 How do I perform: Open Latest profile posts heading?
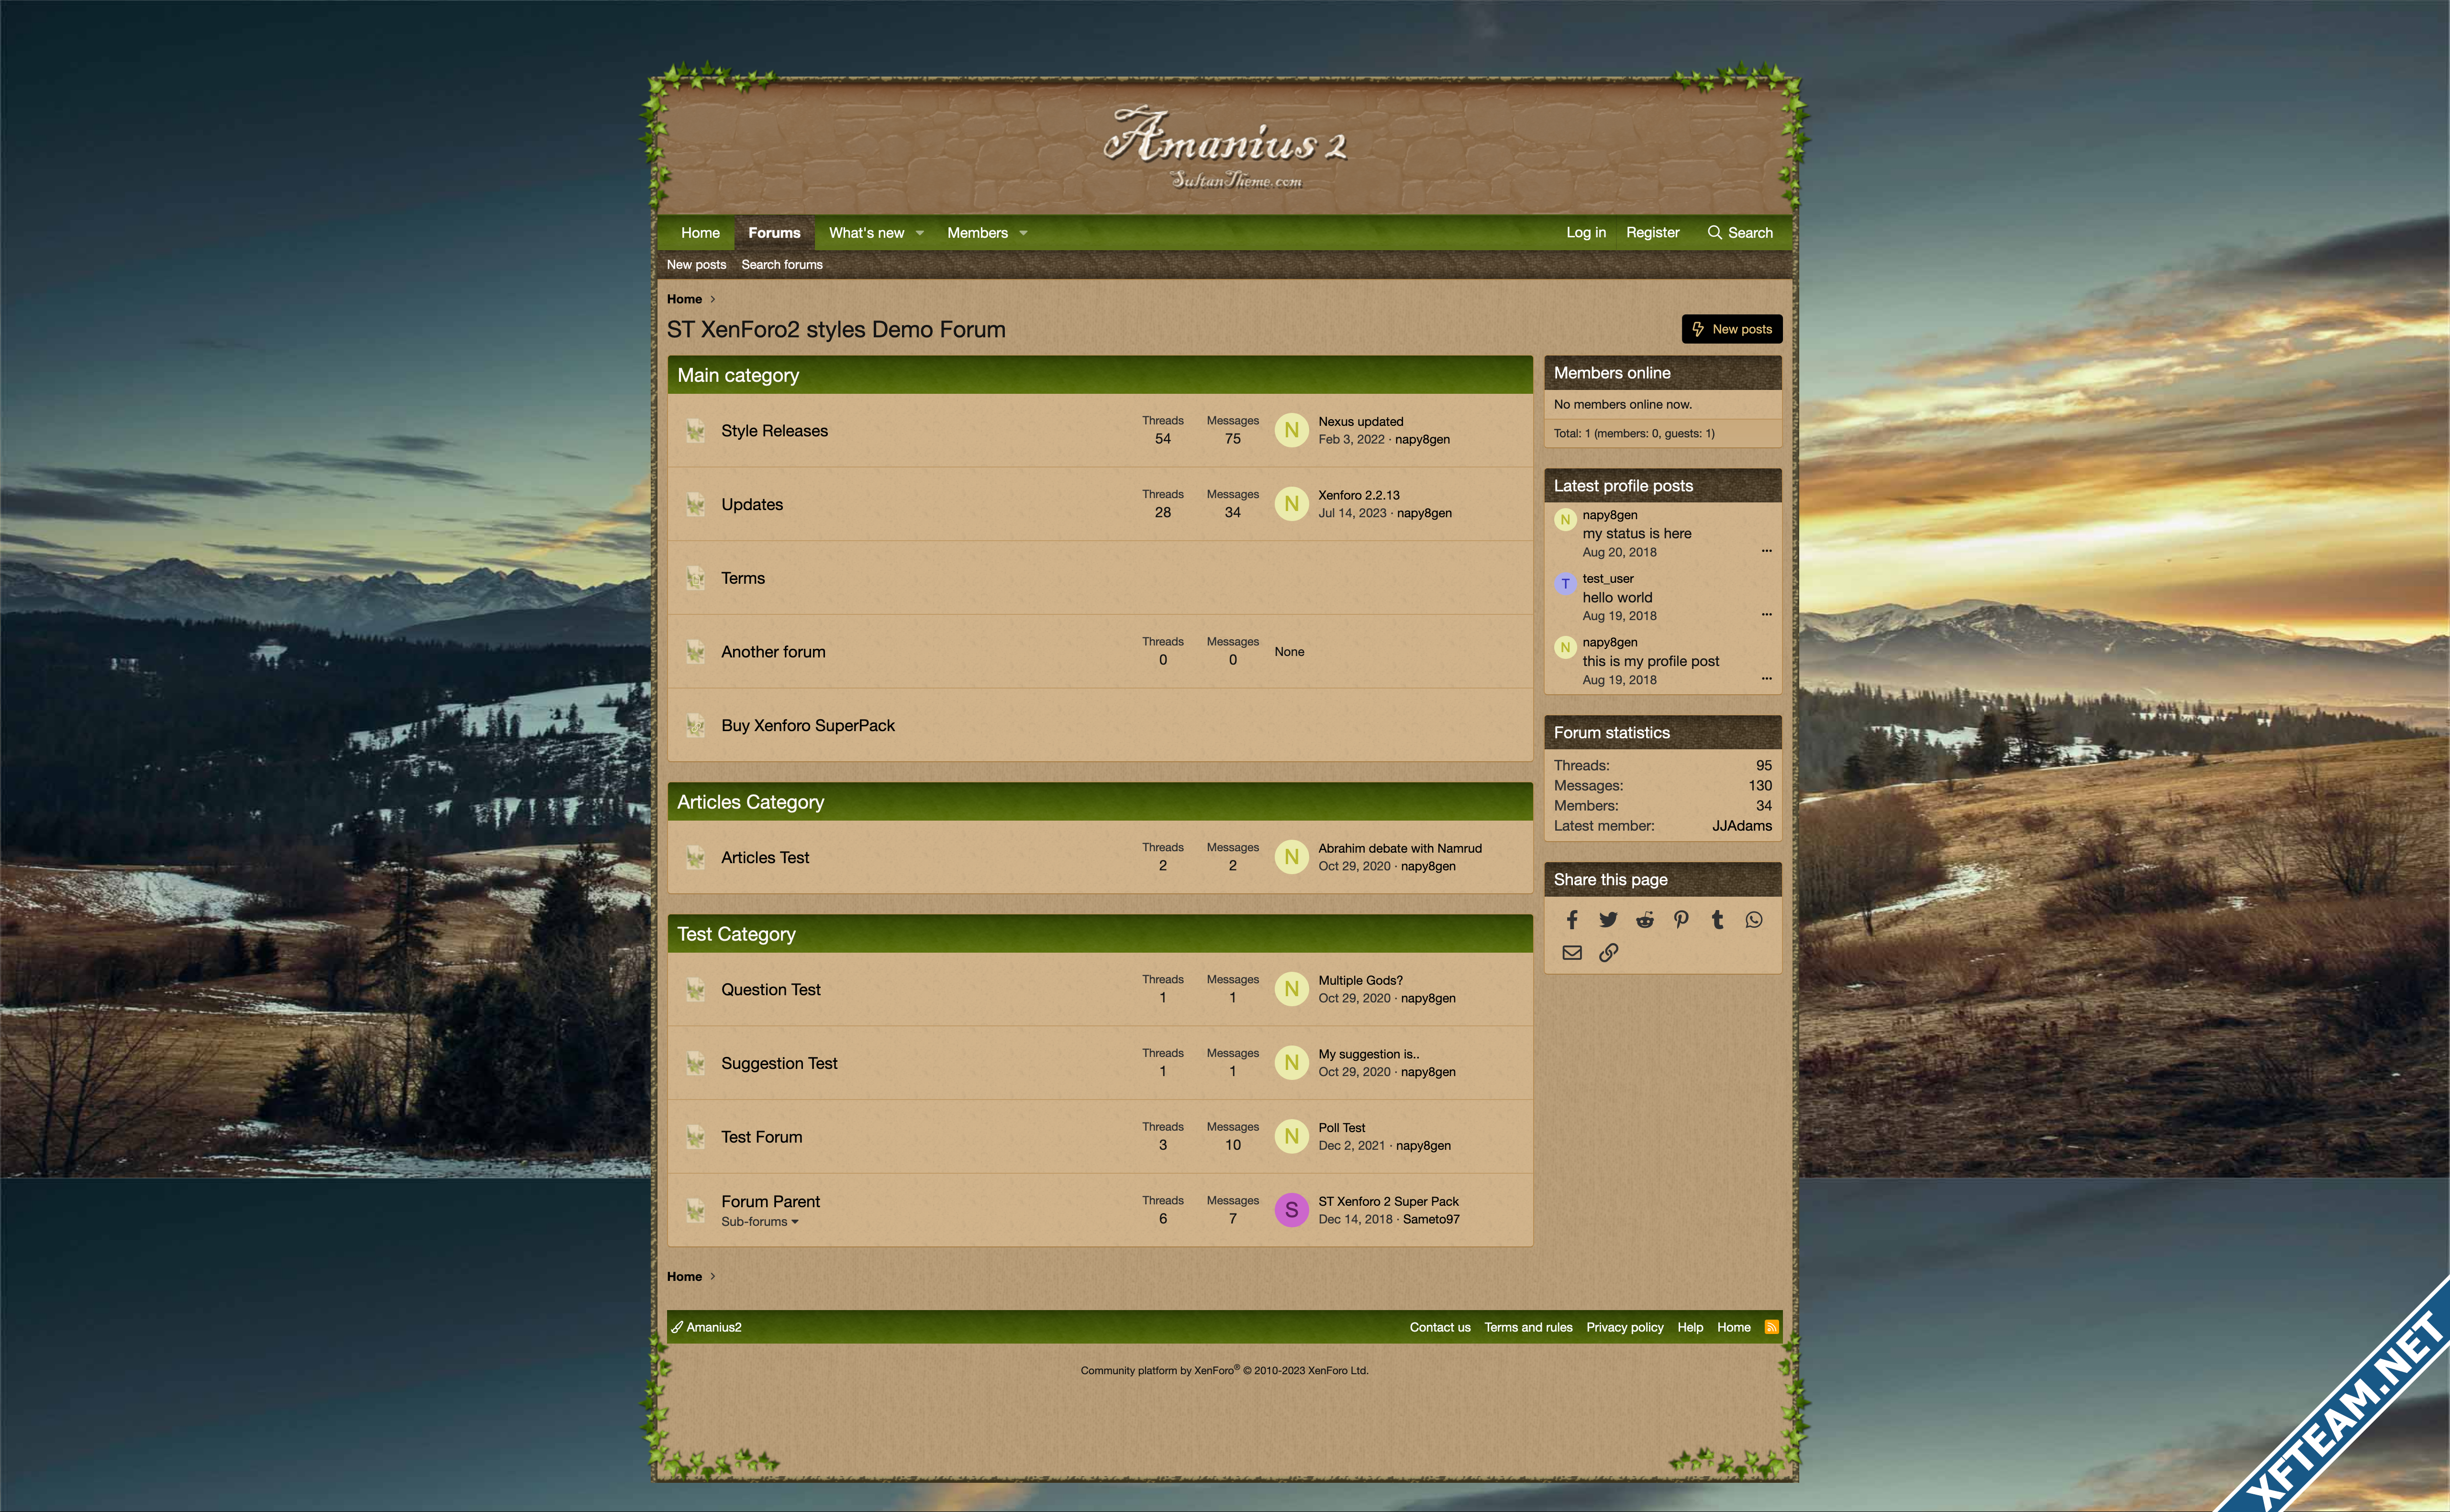1623,486
